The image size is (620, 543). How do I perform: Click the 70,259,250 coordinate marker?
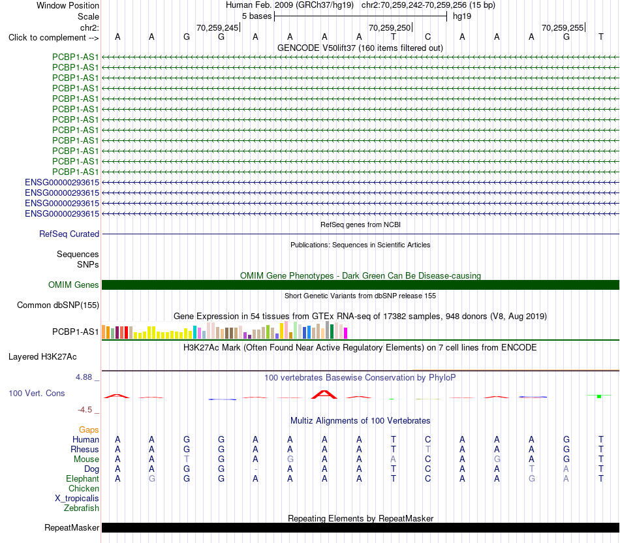(x=390, y=27)
